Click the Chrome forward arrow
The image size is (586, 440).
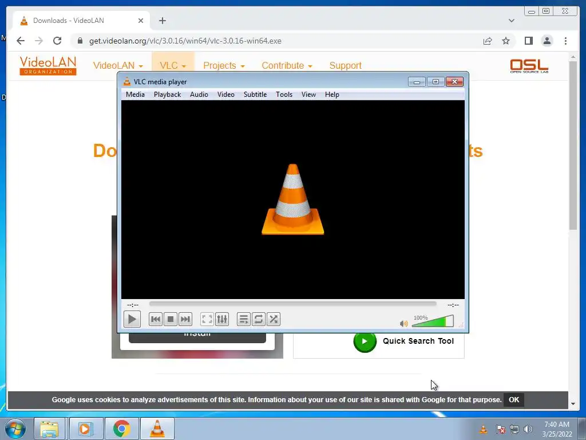(39, 41)
